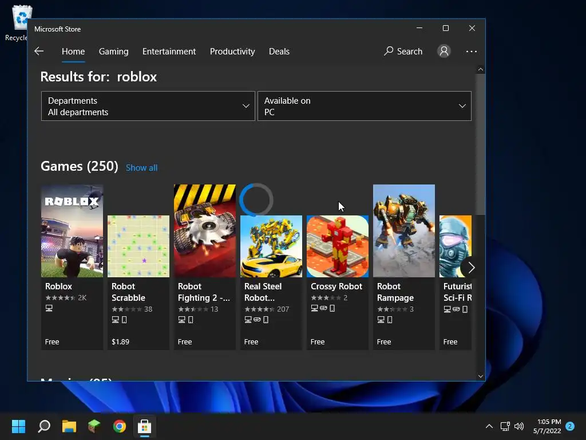Click the $1.89 price of Robot Scrabble

[x=120, y=341]
